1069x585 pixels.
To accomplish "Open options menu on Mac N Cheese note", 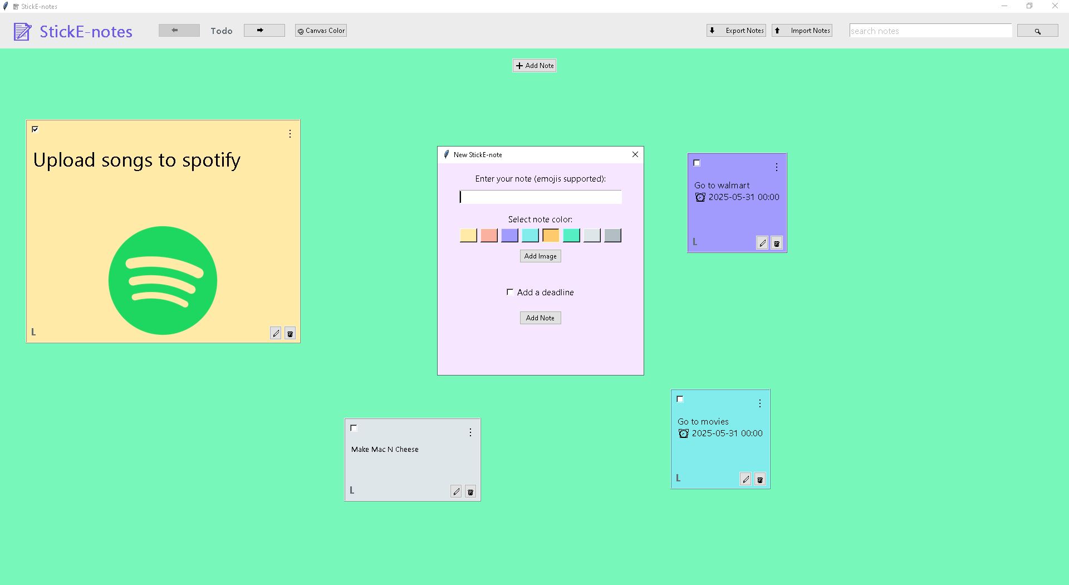I will 470,432.
